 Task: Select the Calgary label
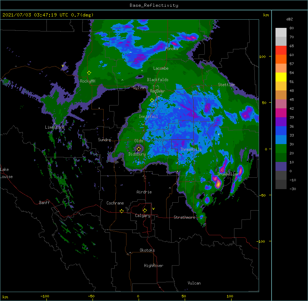click(x=143, y=216)
